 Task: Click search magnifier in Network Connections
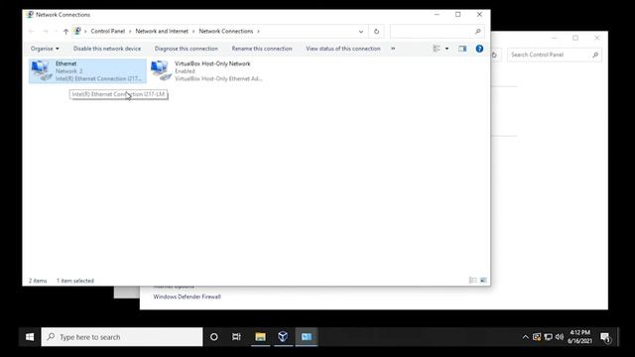click(478, 31)
